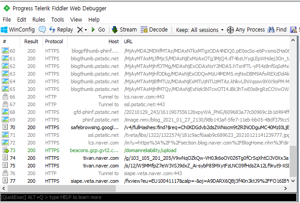This screenshot has width=300, height=203.
Task: Select image icon of session 69
Action: [5, 119]
